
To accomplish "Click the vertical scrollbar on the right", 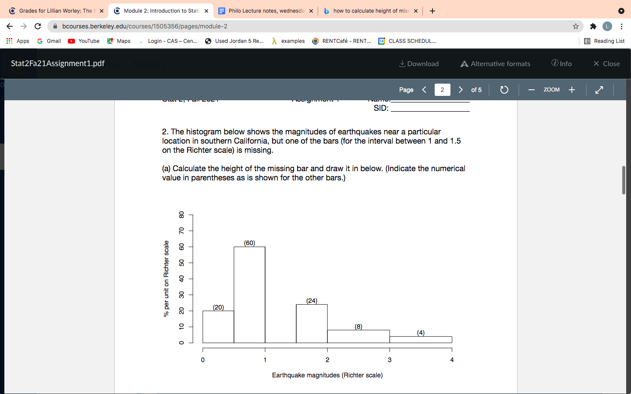I will (x=623, y=179).
